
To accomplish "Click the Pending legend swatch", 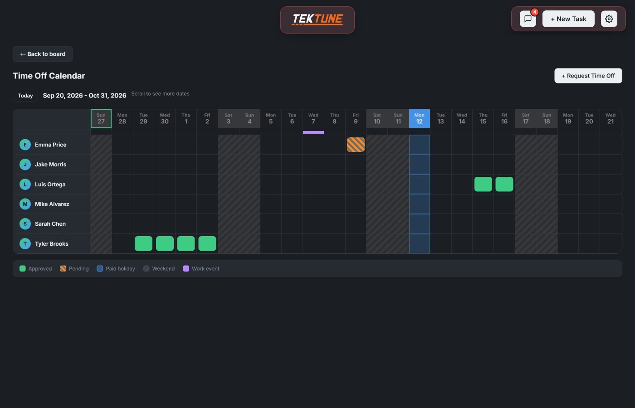I will coord(63,268).
